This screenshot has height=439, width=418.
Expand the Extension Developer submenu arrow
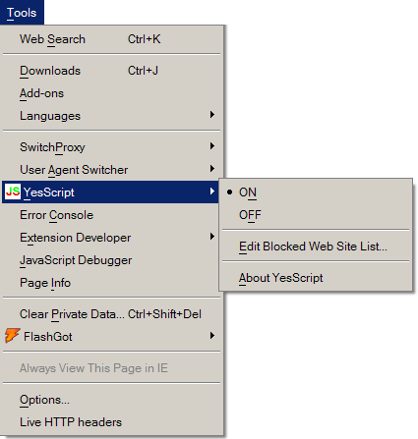pos(212,237)
